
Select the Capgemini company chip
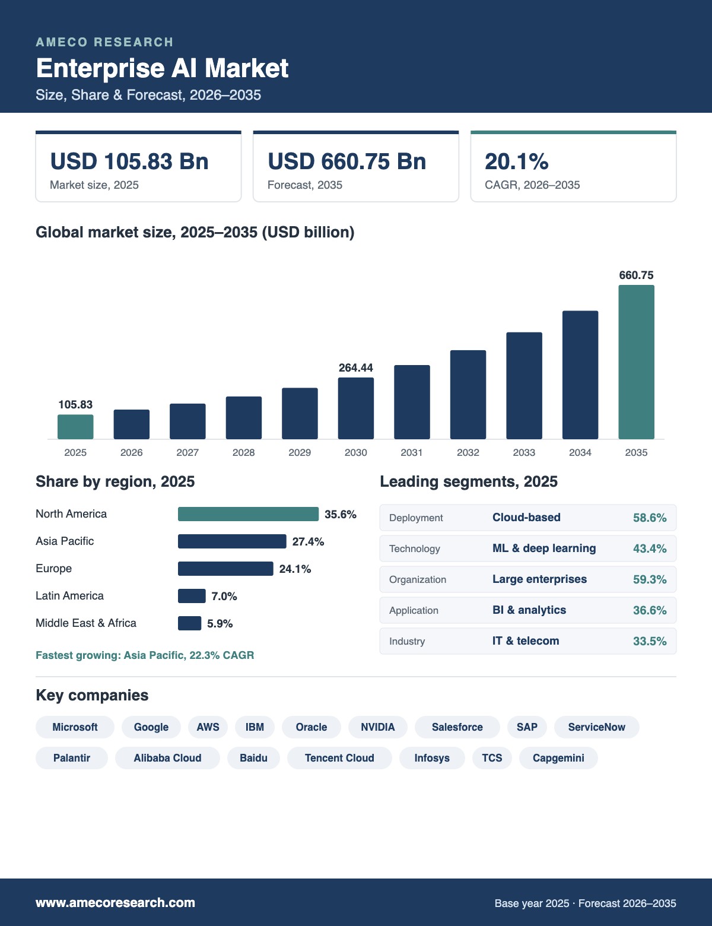click(558, 758)
